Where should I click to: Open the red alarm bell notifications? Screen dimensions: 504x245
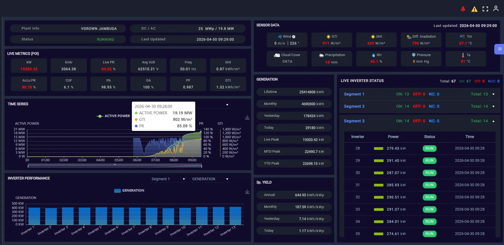pos(463,9)
